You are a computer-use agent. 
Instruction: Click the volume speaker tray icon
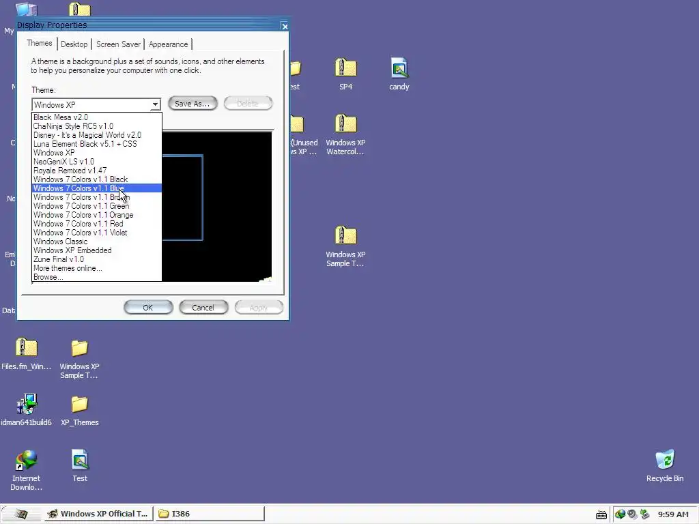click(x=632, y=514)
